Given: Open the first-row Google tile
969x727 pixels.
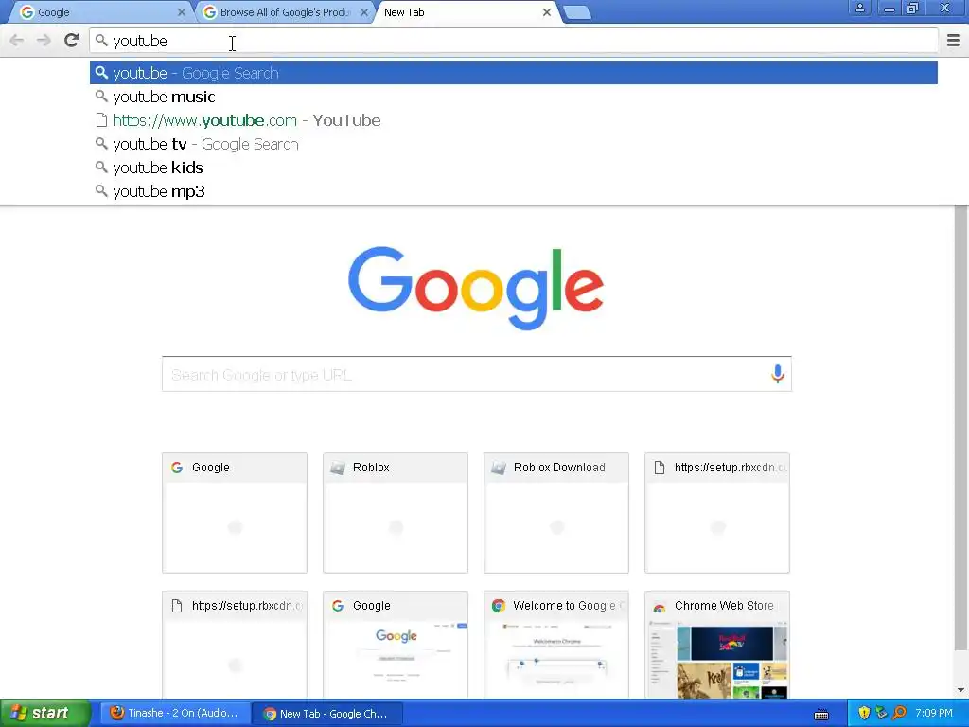Looking at the screenshot, I should (x=235, y=512).
